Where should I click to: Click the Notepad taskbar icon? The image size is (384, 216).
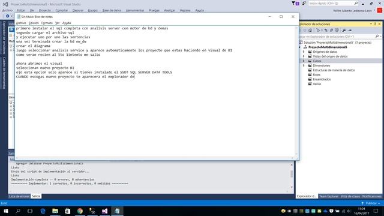(117, 211)
